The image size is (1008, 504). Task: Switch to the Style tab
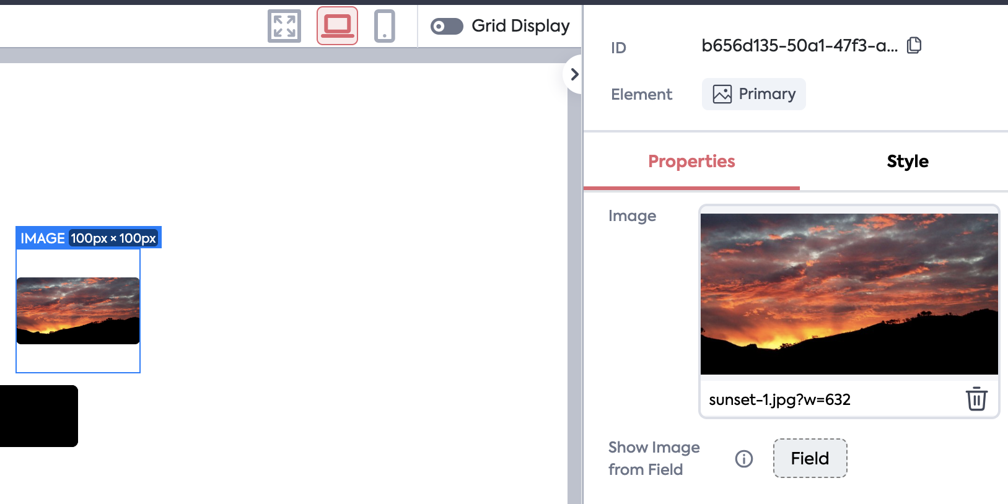(x=907, y=162)
